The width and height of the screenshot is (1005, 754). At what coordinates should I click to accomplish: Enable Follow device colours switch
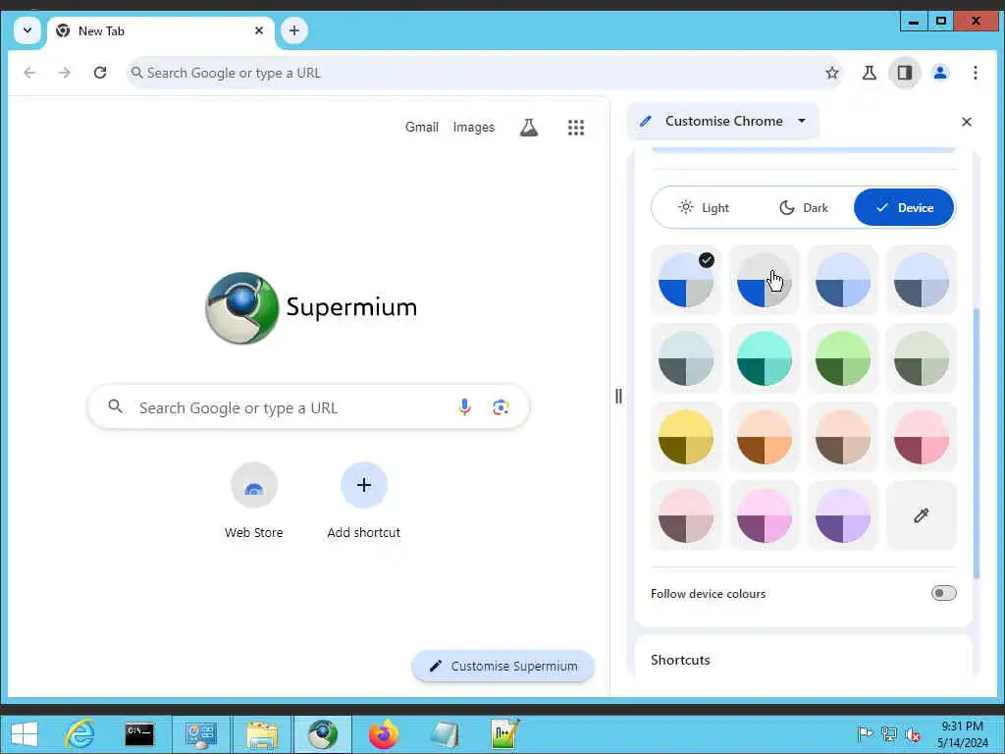tap(943, 593)
